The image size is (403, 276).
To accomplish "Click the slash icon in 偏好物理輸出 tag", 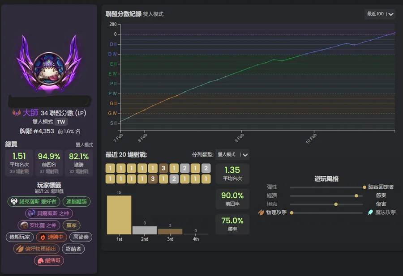I will [x=19, y=249].
